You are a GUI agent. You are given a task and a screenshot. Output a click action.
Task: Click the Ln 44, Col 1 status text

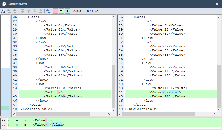pyautogui.click(x=93, y=11)
